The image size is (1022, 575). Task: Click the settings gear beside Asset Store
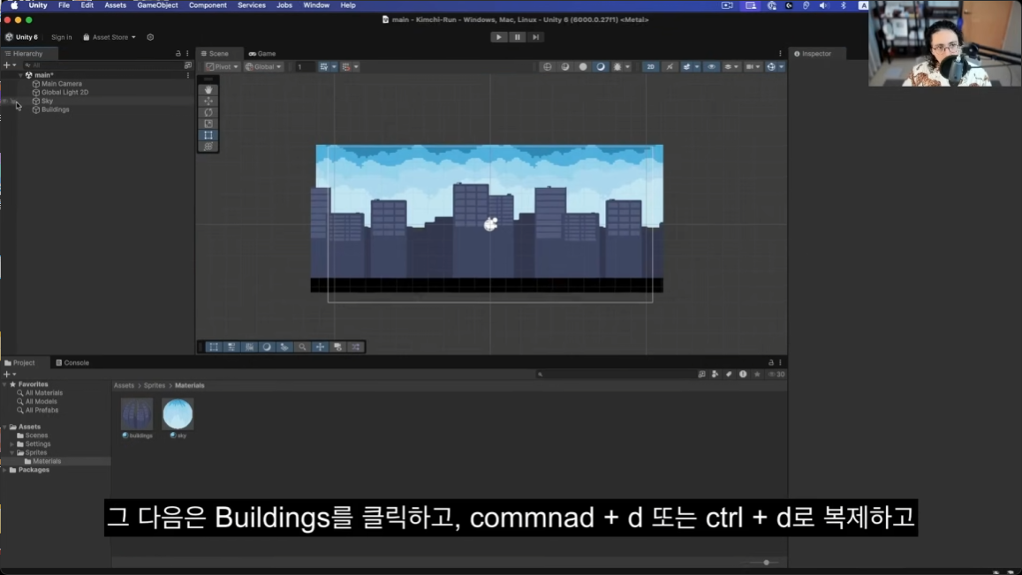150,37
